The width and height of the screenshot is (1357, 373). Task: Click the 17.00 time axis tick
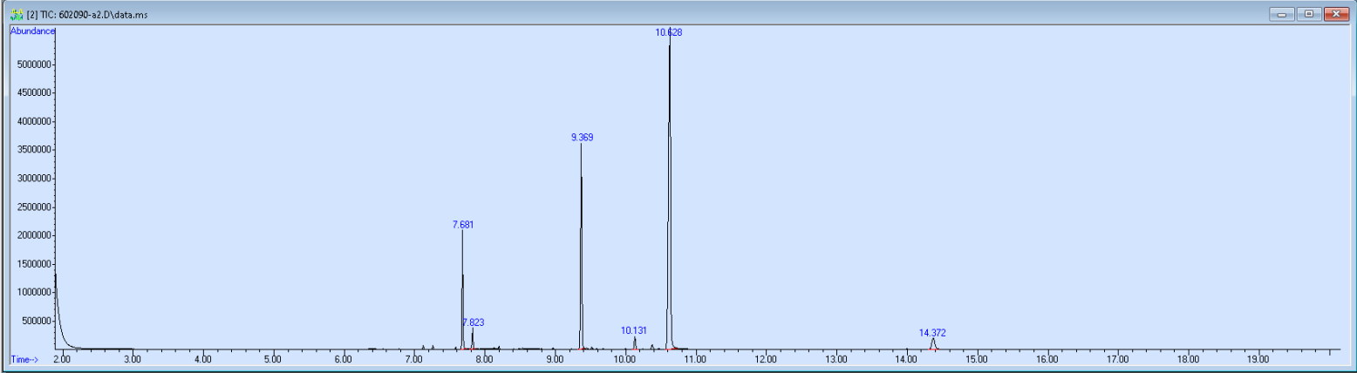1117,359
